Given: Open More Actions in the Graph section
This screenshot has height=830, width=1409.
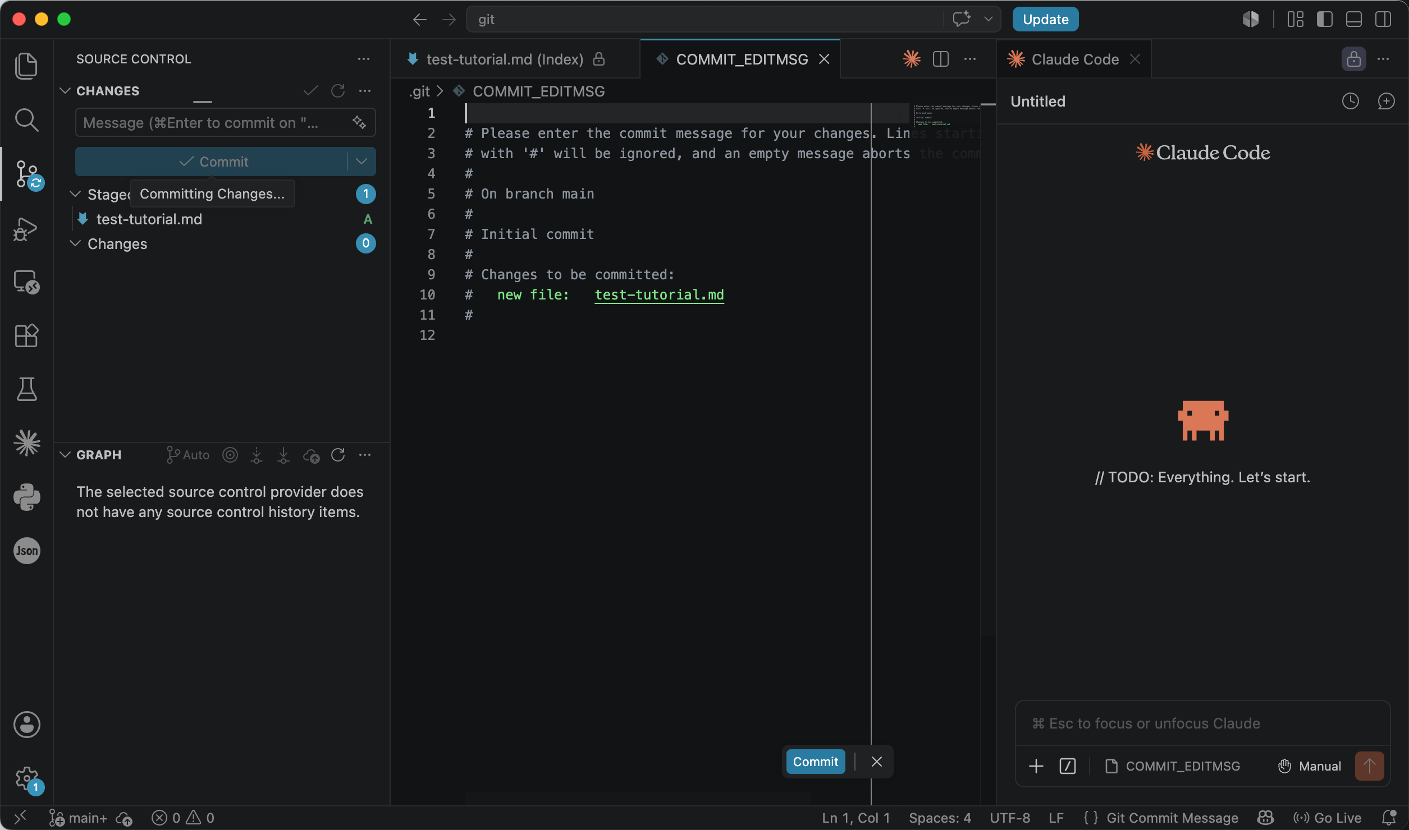Looking at the screenshot, I should coord(365,455).
